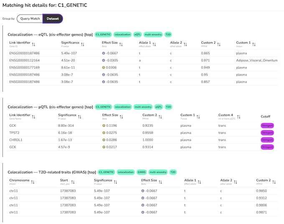Click multi-ancestry tag in eQTL section
284x224 pixels.
pos(153,34)
